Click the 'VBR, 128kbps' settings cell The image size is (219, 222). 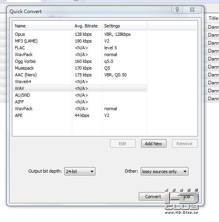pyautogui.click(x=117, y=34)
